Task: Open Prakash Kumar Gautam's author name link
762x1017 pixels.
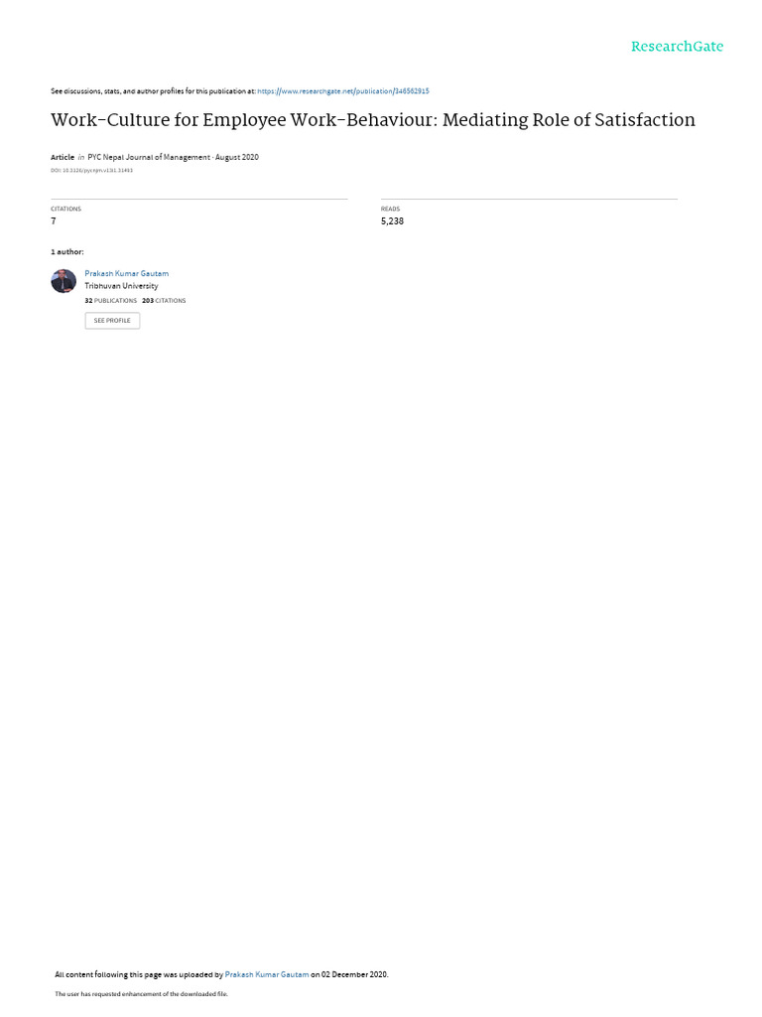Action: click(126, 274)
